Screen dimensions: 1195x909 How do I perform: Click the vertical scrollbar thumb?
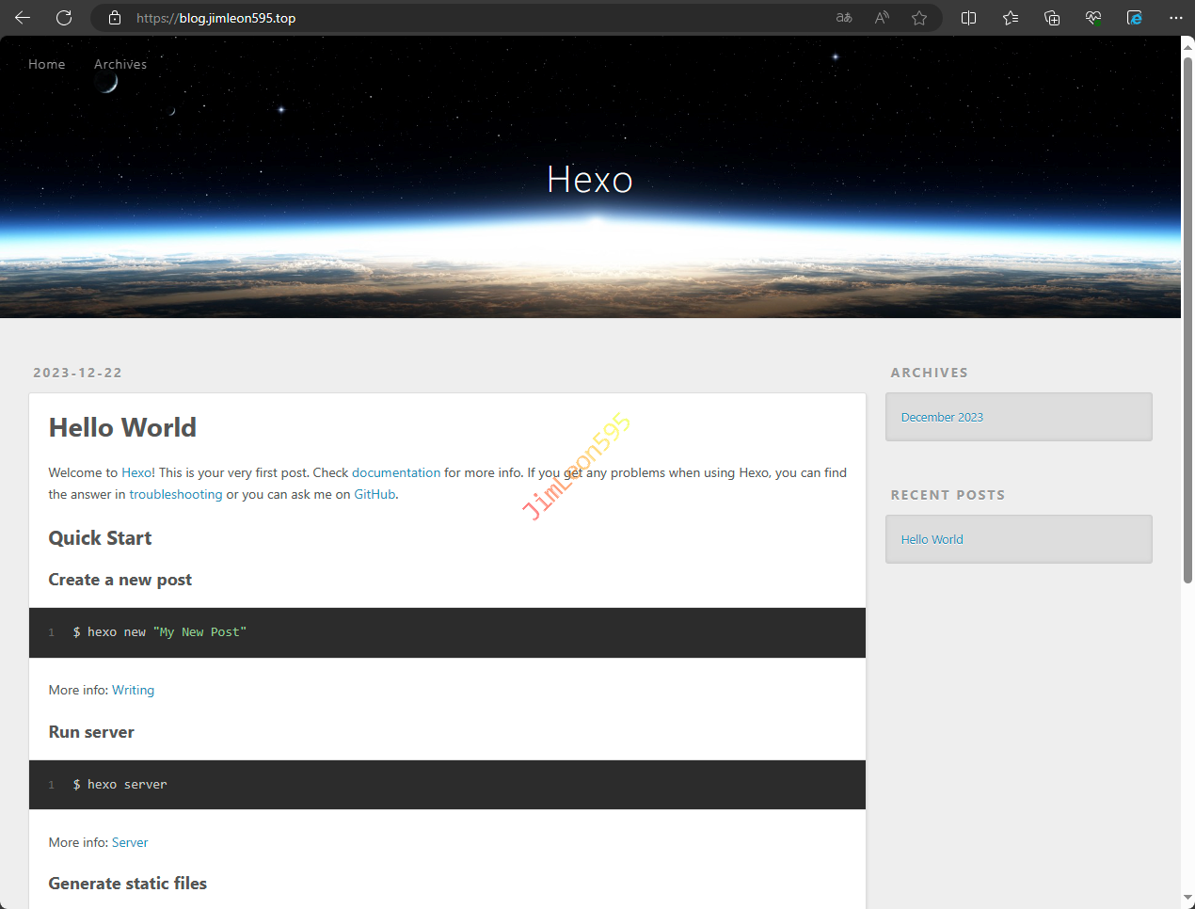pos(1187,320)
